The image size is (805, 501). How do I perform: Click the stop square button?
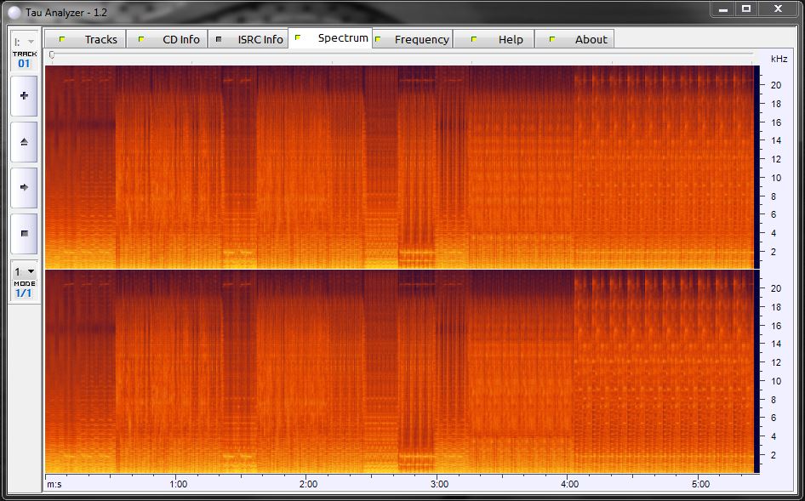coord(24,234)
